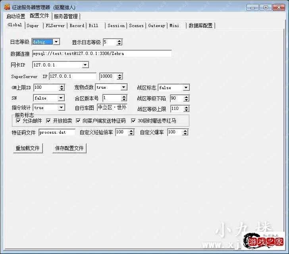The image size is (289, 254).
Task: Expand the 网卡IP dropdown
Action: [85, 65]
